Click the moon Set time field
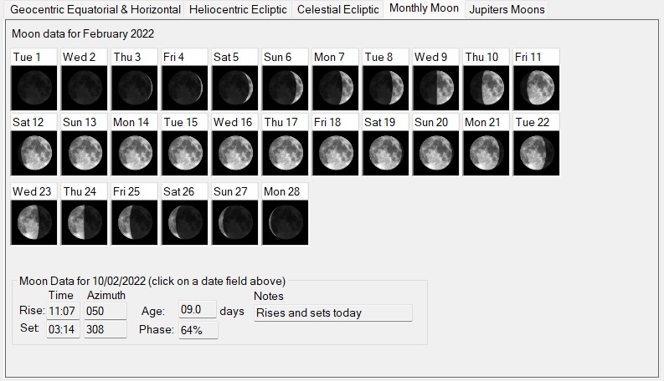Screen dimensions: 664x381 [x=64, y=329]
